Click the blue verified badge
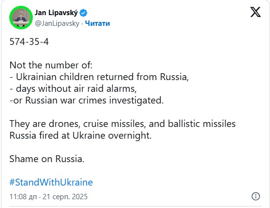Image resolution: width=270 pixels, height=208 pixels. pyautogui.click(x=83, y=13)
